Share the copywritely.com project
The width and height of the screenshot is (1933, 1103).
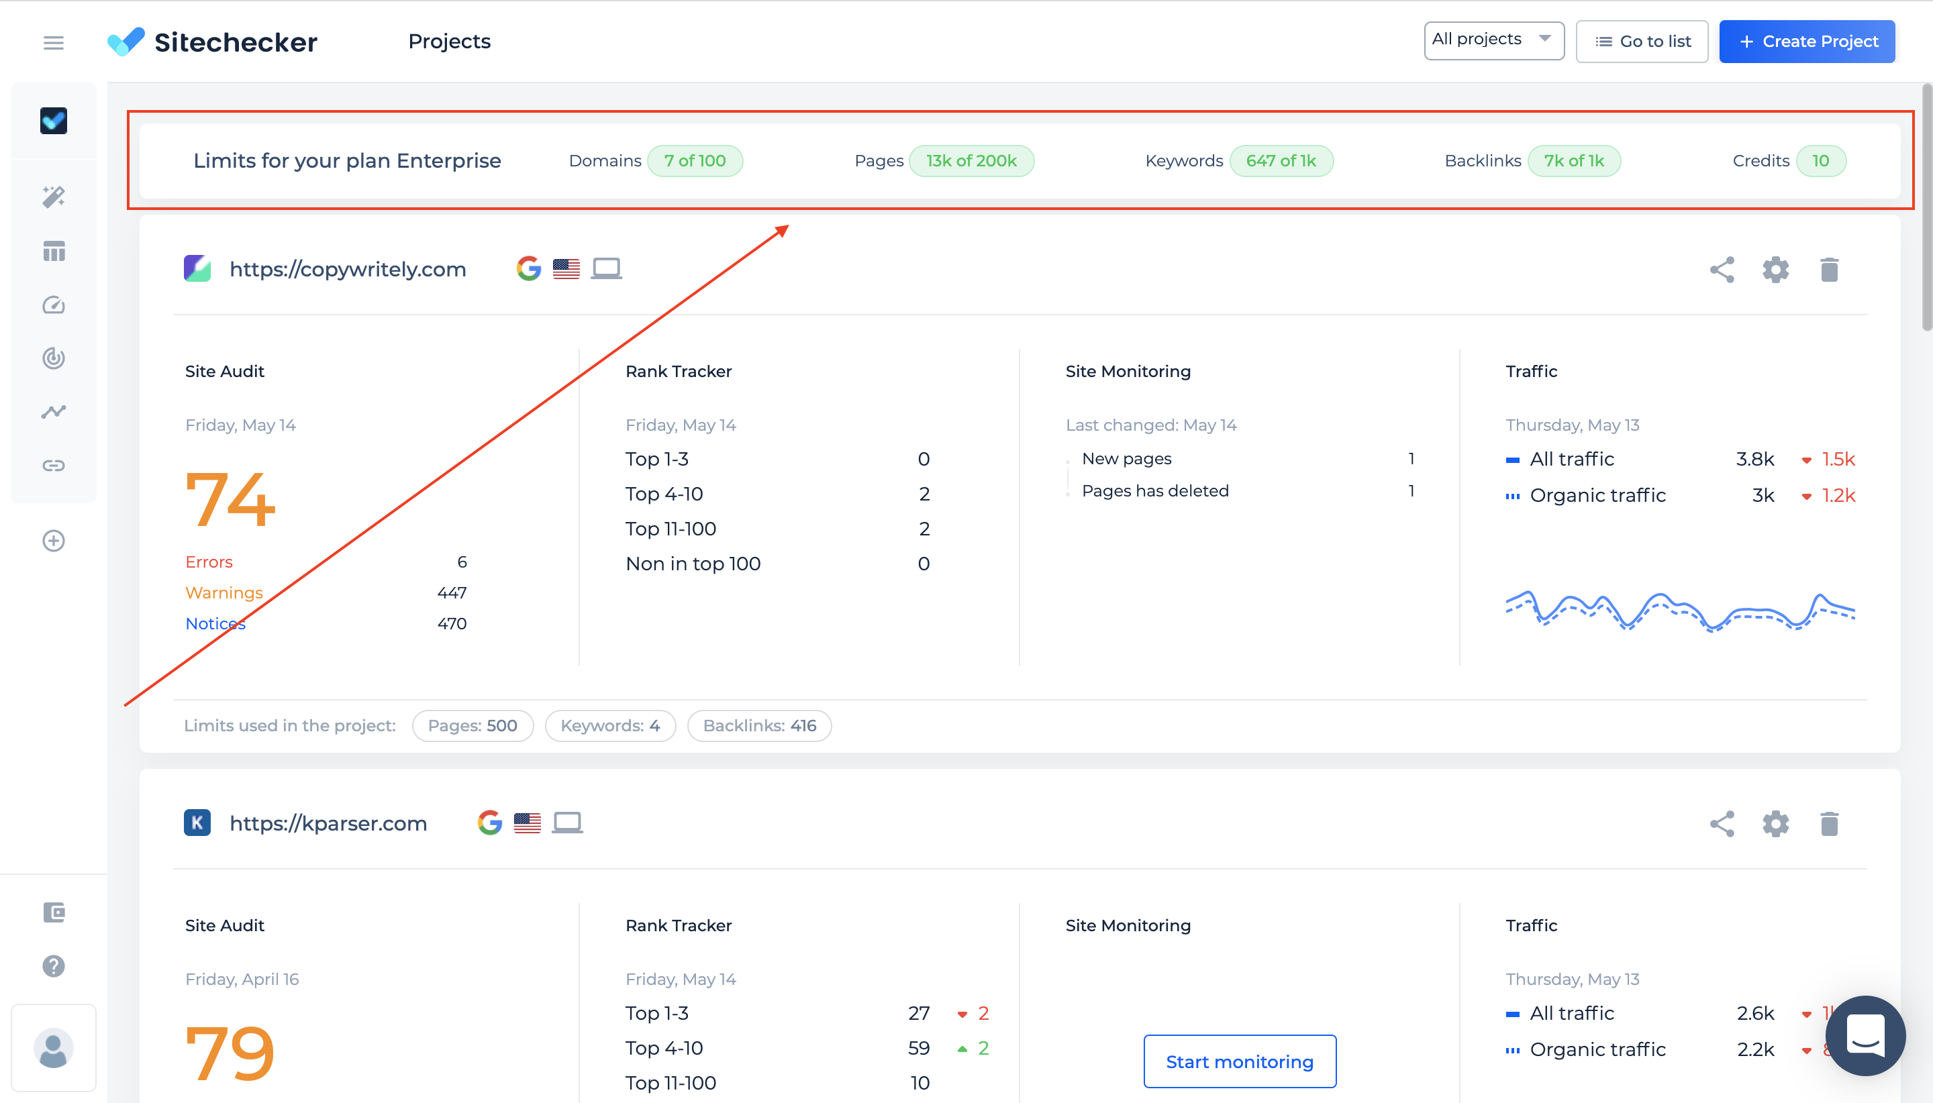coord(1722,270)
